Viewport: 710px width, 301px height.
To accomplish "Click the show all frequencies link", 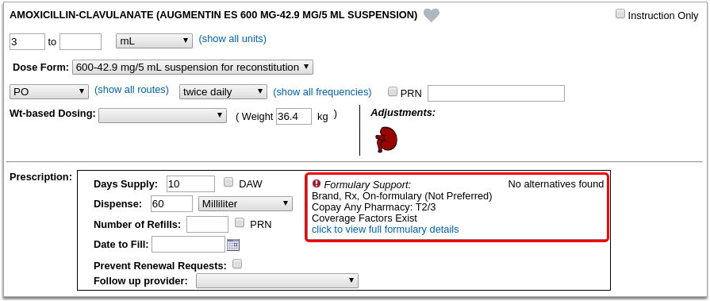I will 322,92.
